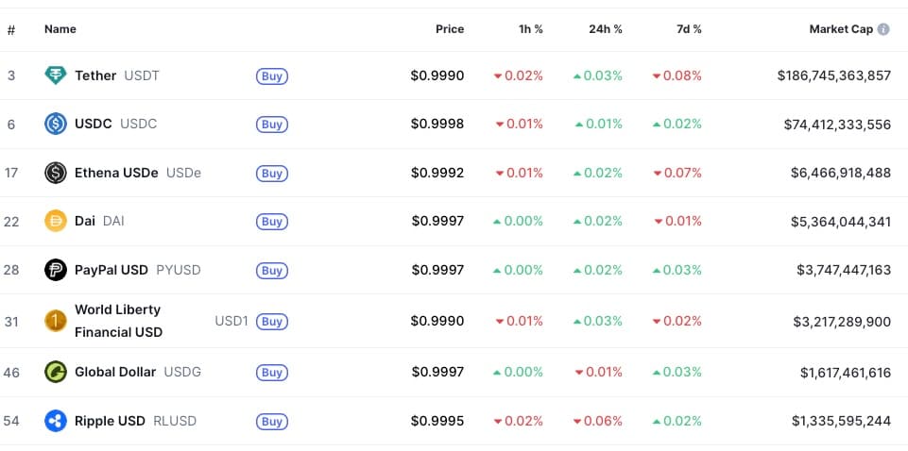Click the USDC coin logo icon
Screen dimensions: 908x451
coord(56,124)
